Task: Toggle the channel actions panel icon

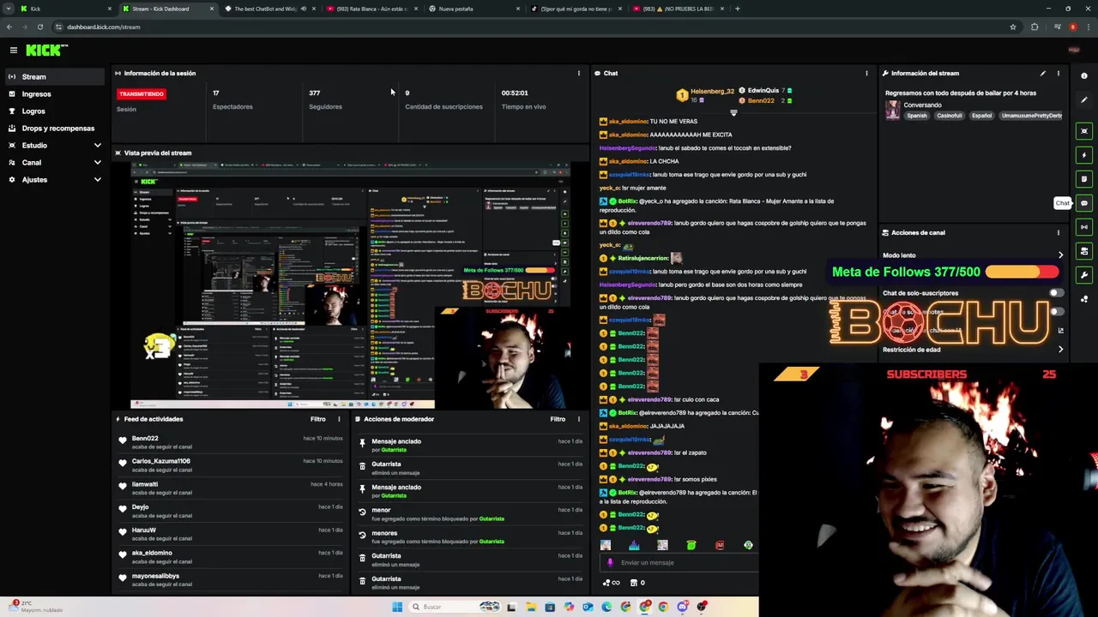Action: click(x=1084, y=251)
